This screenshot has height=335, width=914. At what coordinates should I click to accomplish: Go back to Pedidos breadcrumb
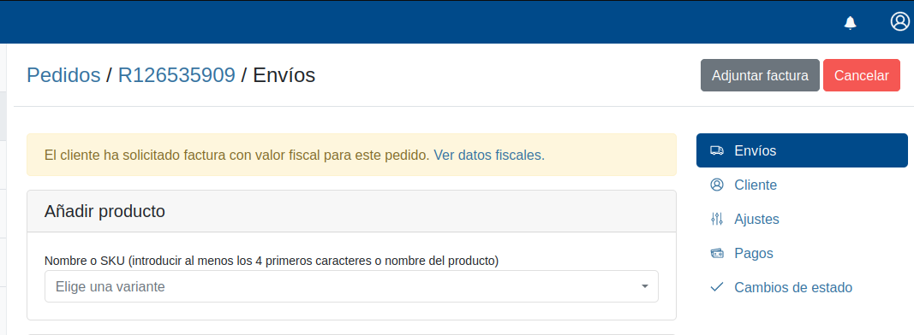(x=63, y=75)
